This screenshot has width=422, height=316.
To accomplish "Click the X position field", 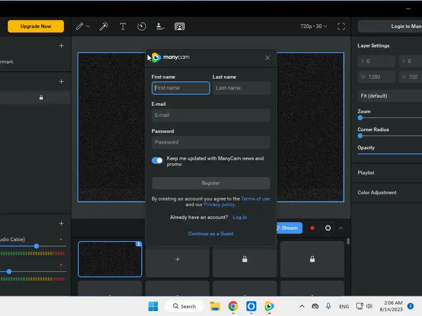I will pyautogui.click(x=376, y=61).
